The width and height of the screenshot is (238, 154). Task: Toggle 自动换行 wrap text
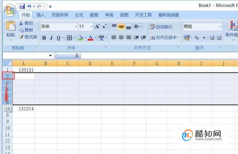[161, 27]
